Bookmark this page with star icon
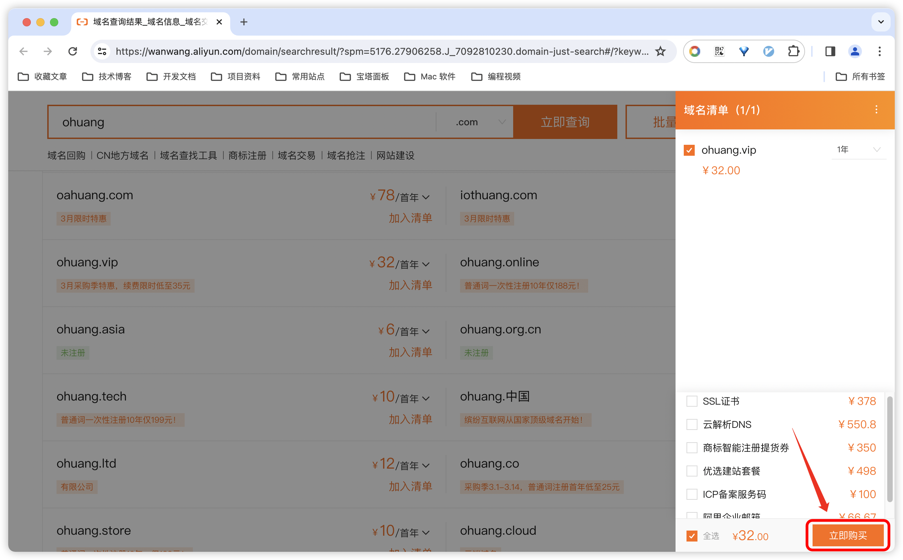This screenshot has height=560, width=903. point(660,51)
